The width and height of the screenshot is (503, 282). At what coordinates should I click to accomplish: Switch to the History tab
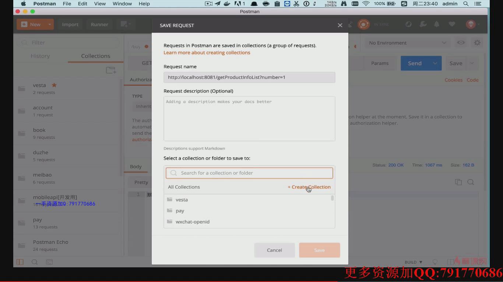pyautogui.click(x=40, y=56)
